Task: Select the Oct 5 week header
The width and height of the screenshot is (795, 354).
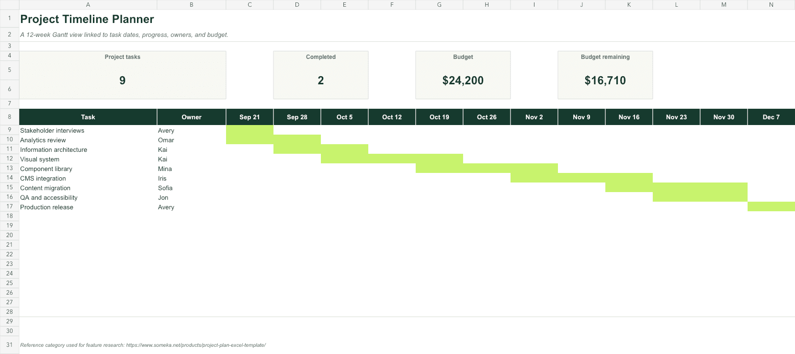Action: (x=344, y=117)
